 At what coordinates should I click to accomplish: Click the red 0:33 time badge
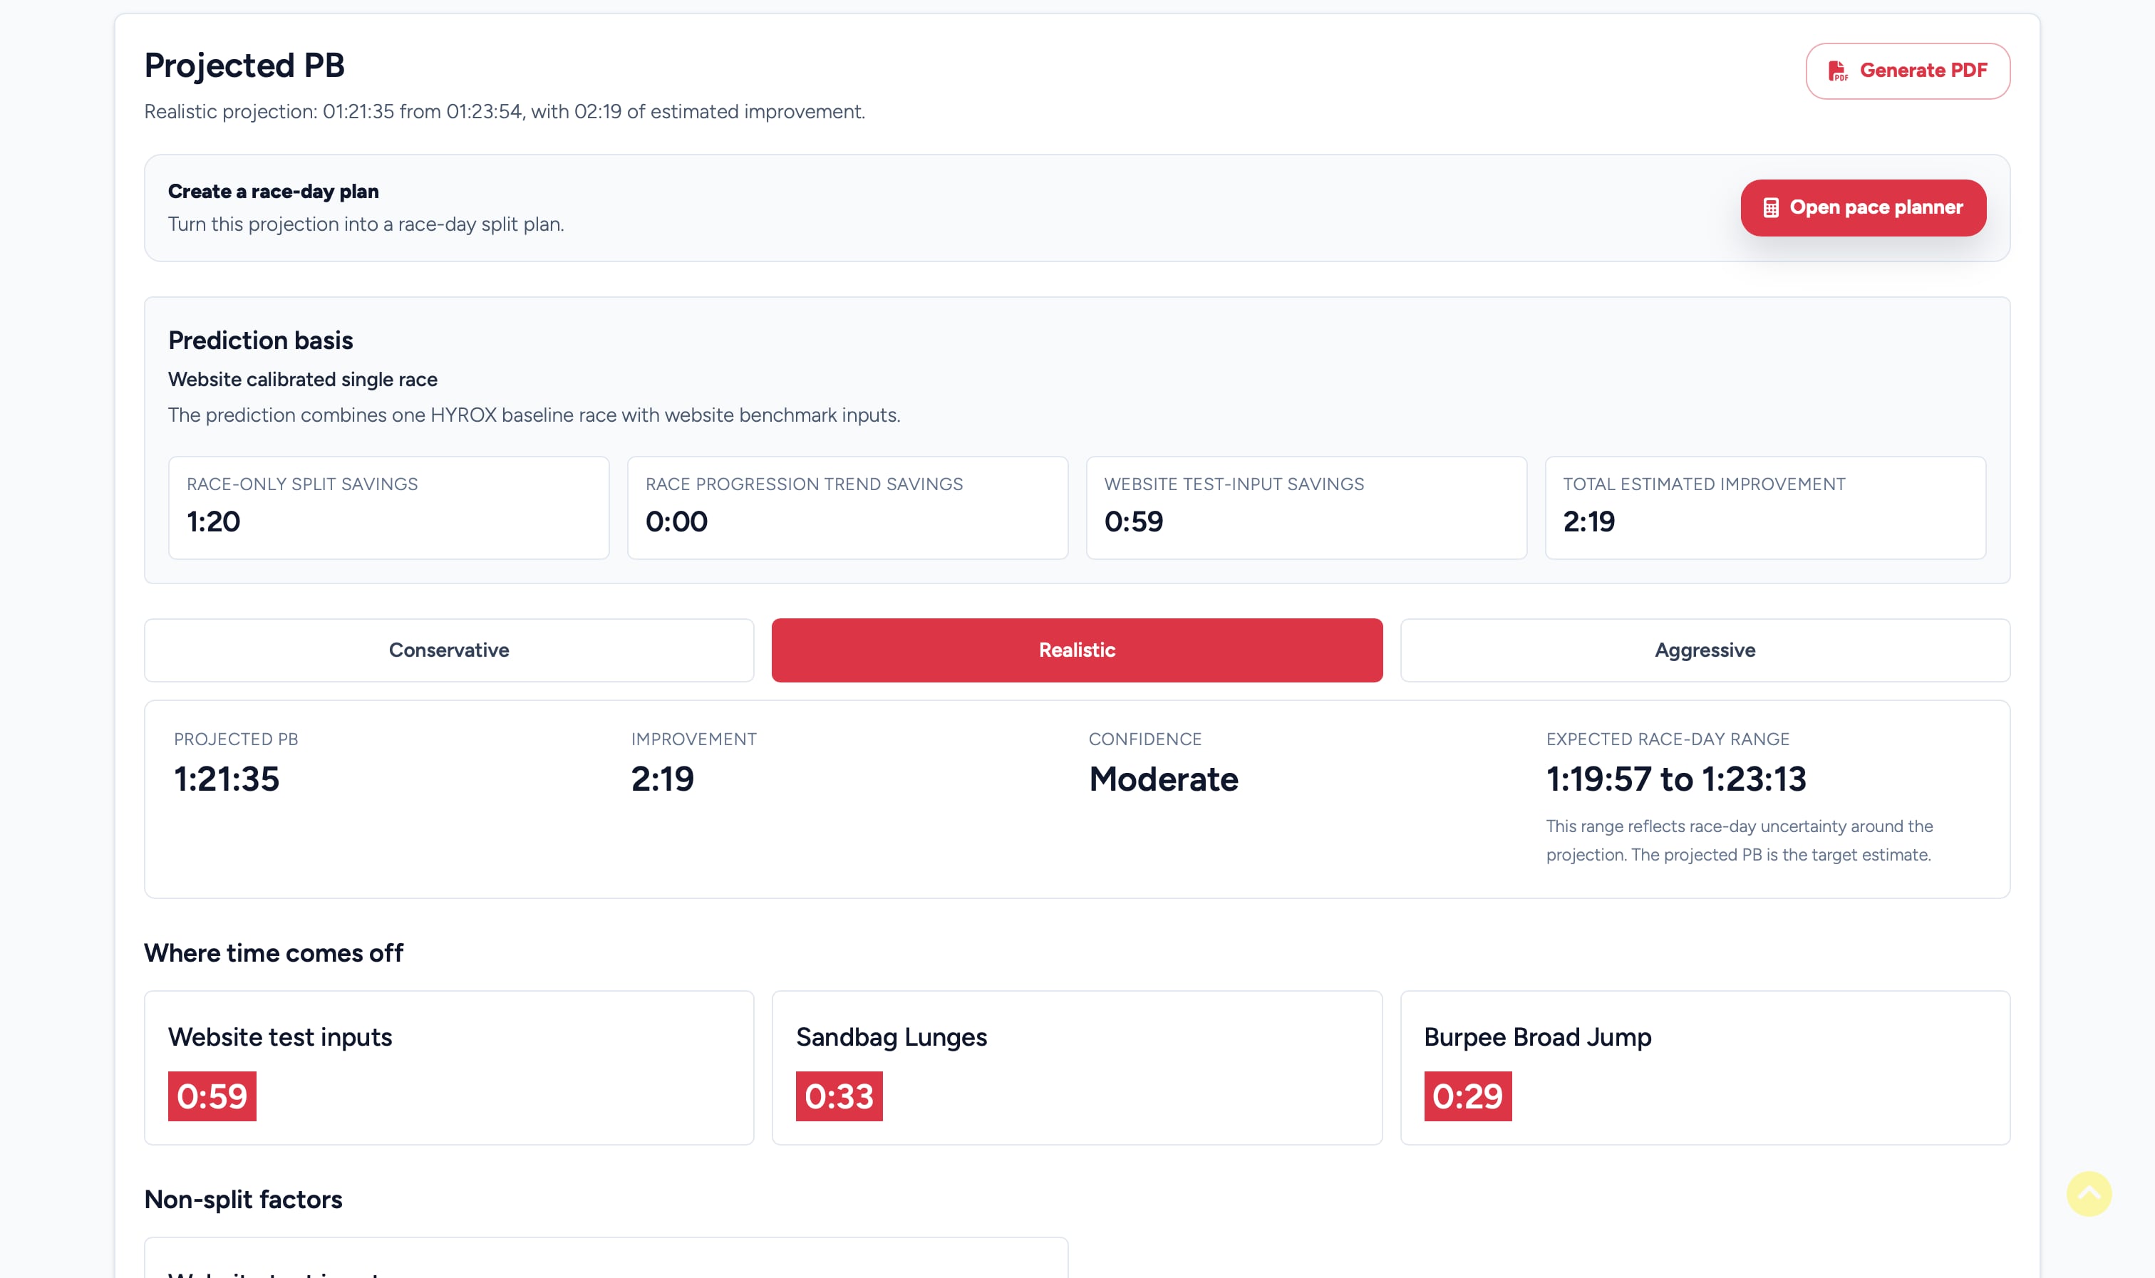pos(839,1096)
